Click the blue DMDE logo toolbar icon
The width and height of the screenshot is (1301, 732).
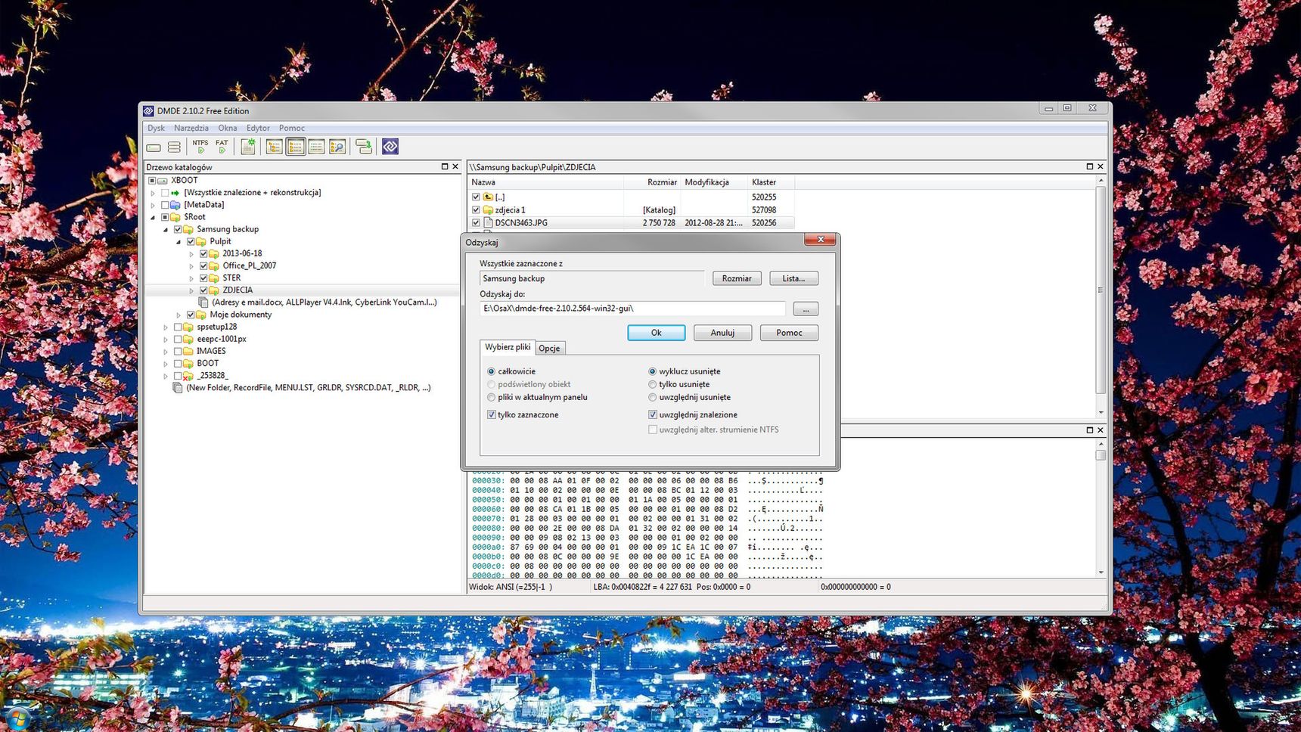pos(390,147)
